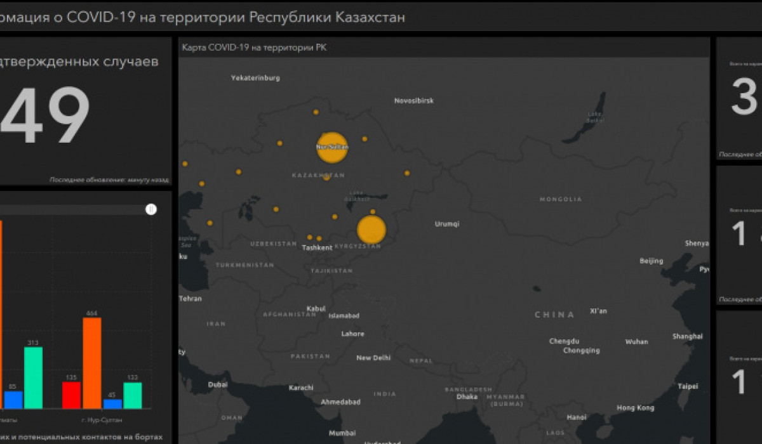Click the large confirmed cases number 49

point(44,116)
